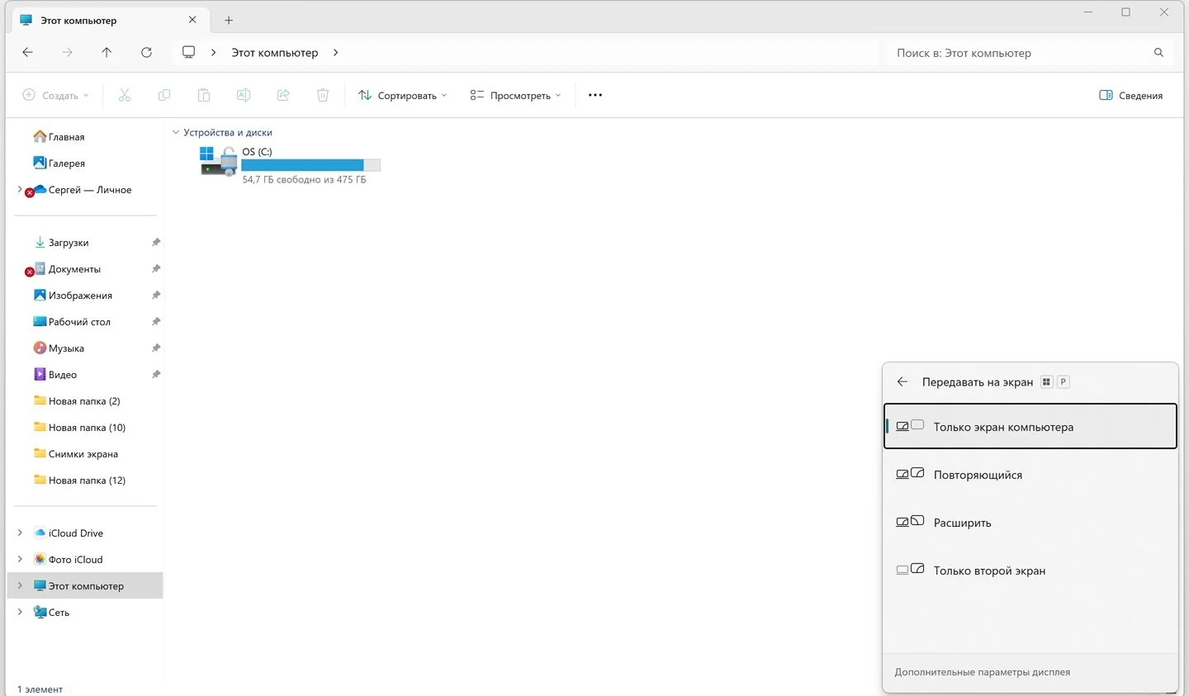Click the 54,7 ГБ свободно из 475 ГБ text
Screen dimensions: 1189x696
tap(304, 179)
